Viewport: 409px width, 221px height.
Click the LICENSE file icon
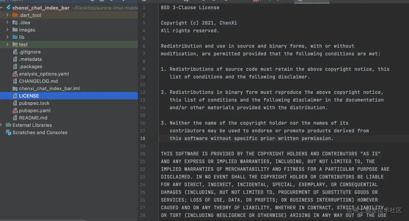[x=15, y=96]
